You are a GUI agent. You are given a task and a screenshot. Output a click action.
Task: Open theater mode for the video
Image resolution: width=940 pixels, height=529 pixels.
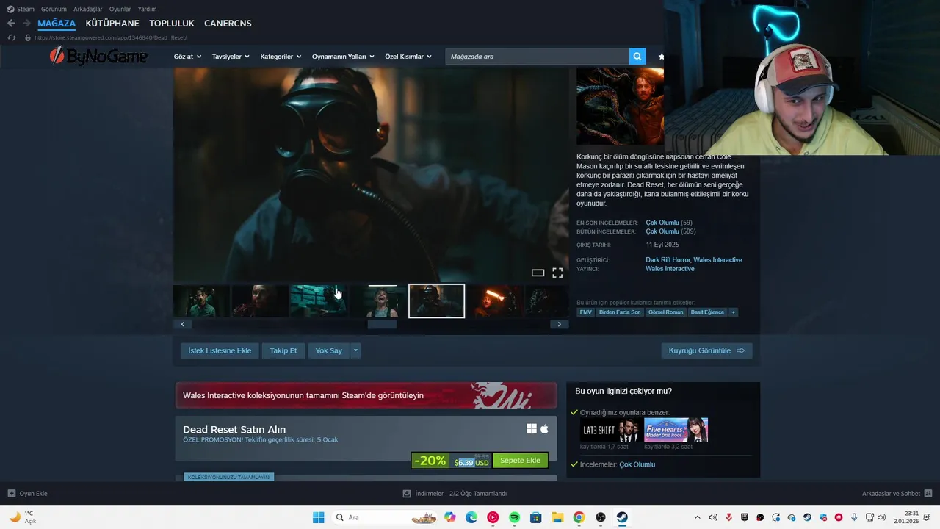pos(538,273)
